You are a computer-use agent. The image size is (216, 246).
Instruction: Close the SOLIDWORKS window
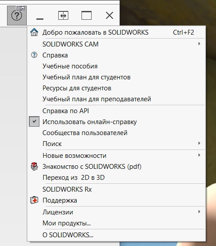[x=110, y=15]
